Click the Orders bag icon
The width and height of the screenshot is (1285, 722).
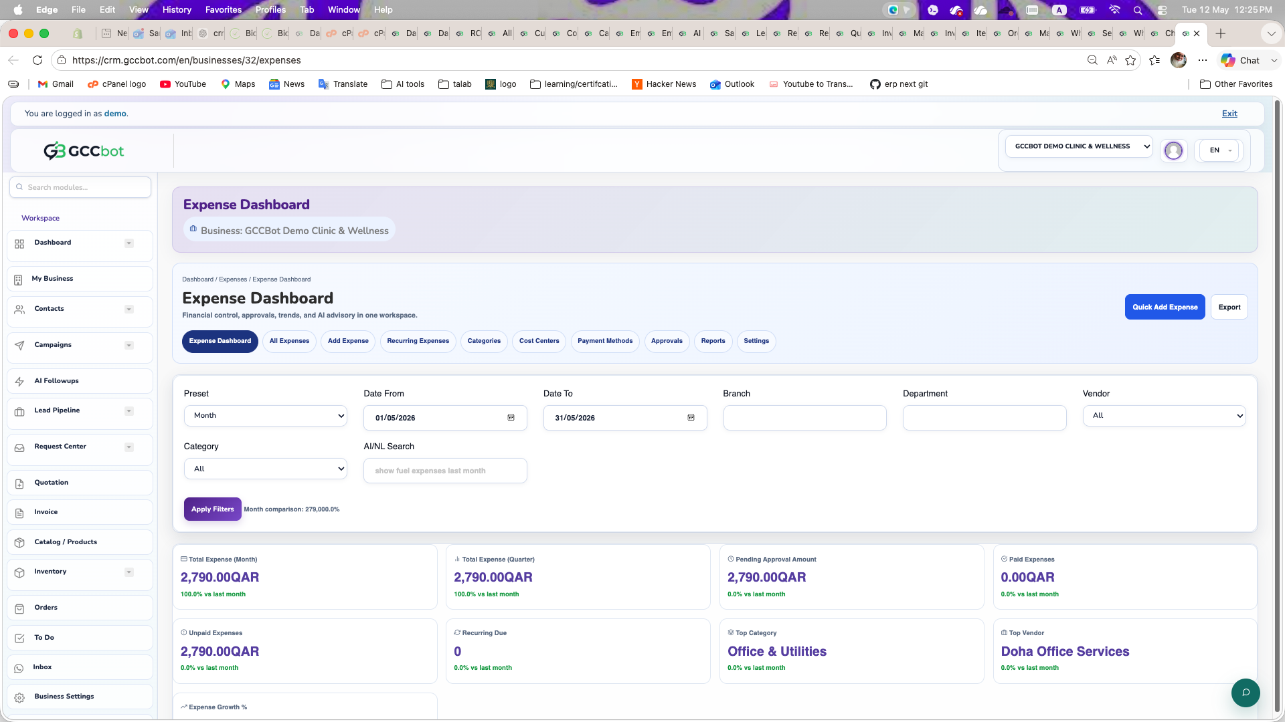19,608
